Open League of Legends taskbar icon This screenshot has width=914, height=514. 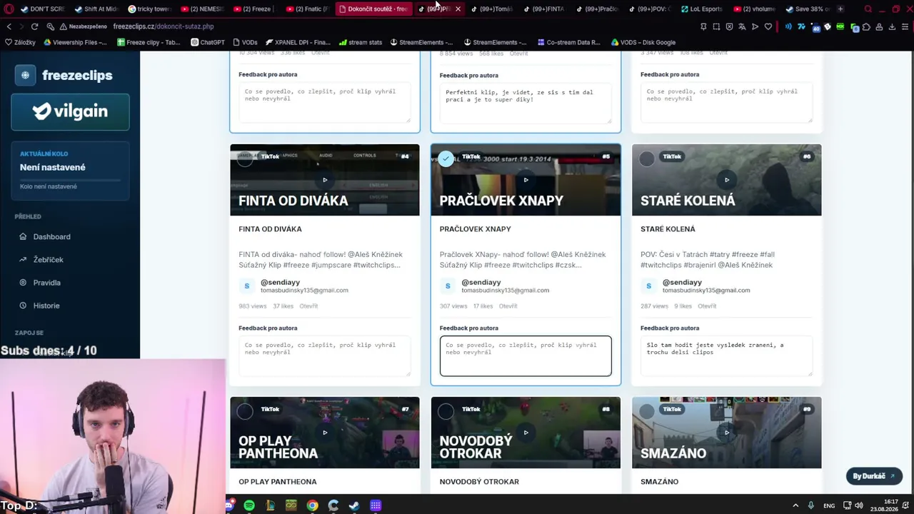(x=270, y=505)
